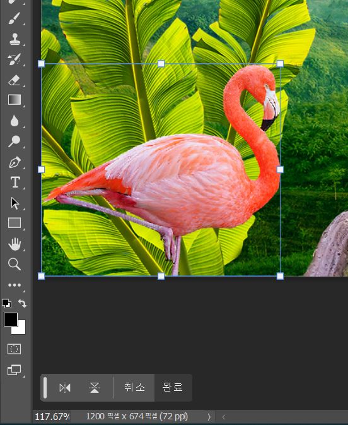Click the middle-right transform handle
This screenshot has height=425, width=348.
[x=280, y=170]
